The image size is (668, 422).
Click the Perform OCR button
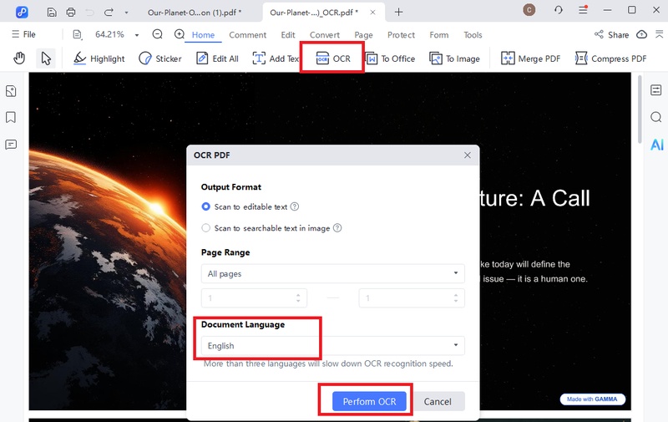369,402
